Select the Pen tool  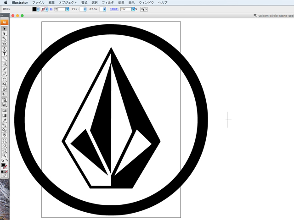[x=4, y=49]
